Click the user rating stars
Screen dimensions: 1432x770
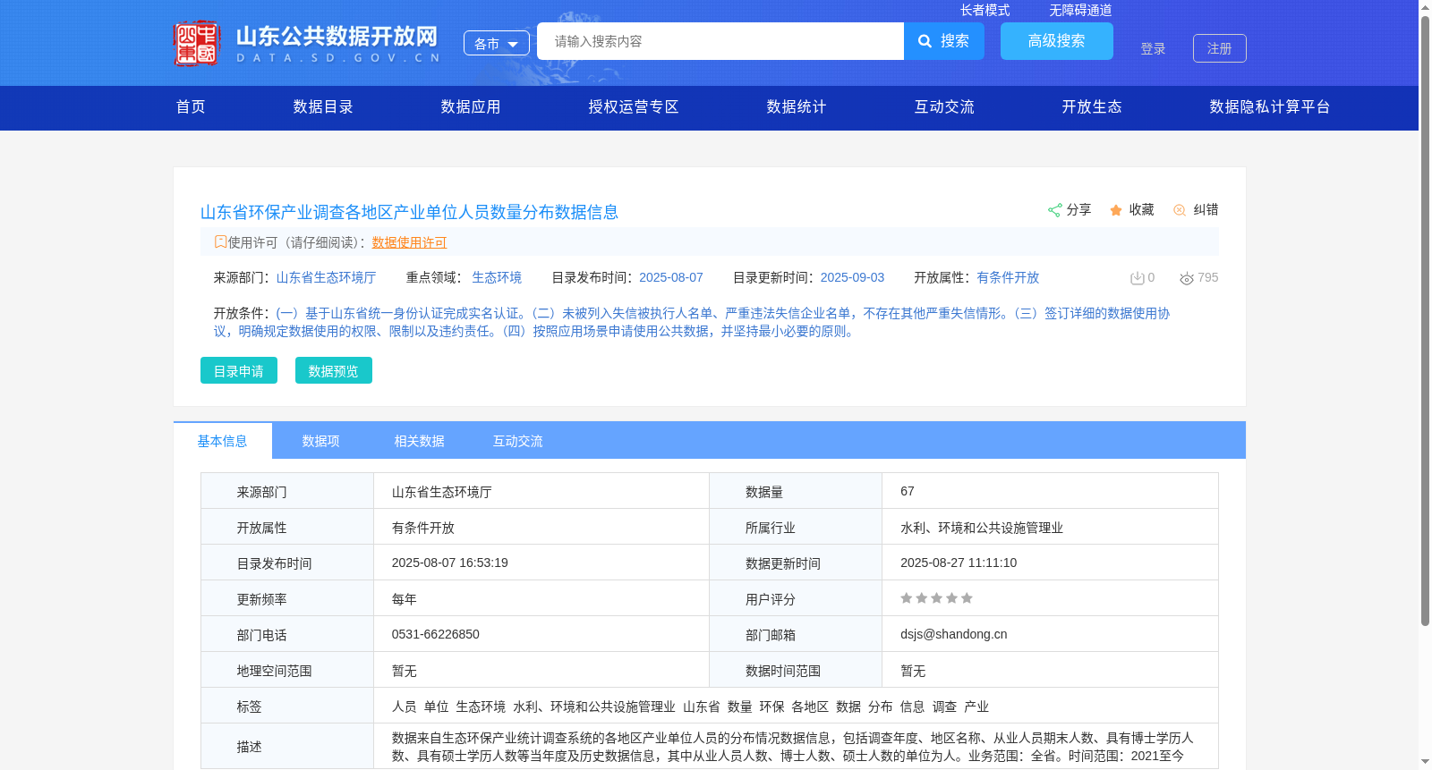pyautogui.click(x=936, y=598)
